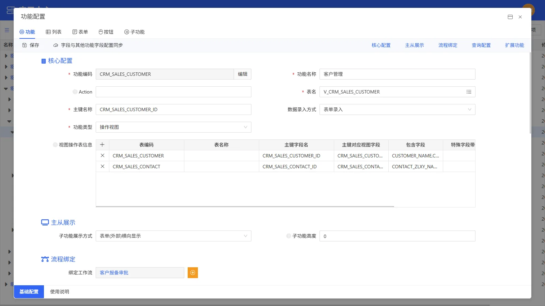
Task: Click the 保存 button
Action: click(x=31, y=45)
